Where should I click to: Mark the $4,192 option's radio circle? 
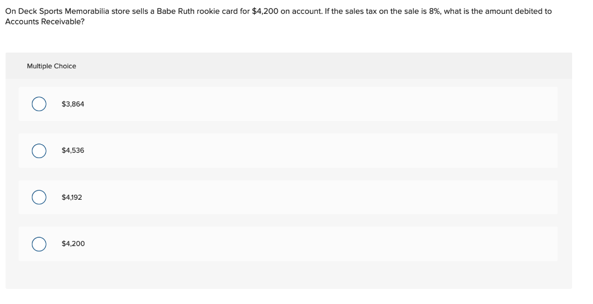pos(39,197)
